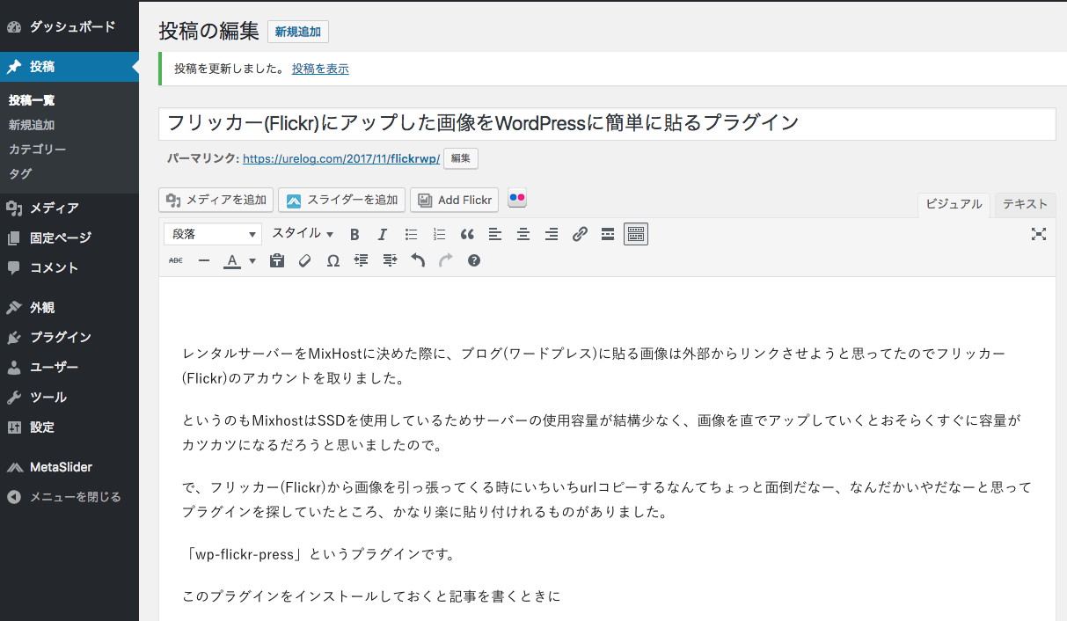Clear formatting with the eraser icon
1067x621 pixels.
coord(305,260)
